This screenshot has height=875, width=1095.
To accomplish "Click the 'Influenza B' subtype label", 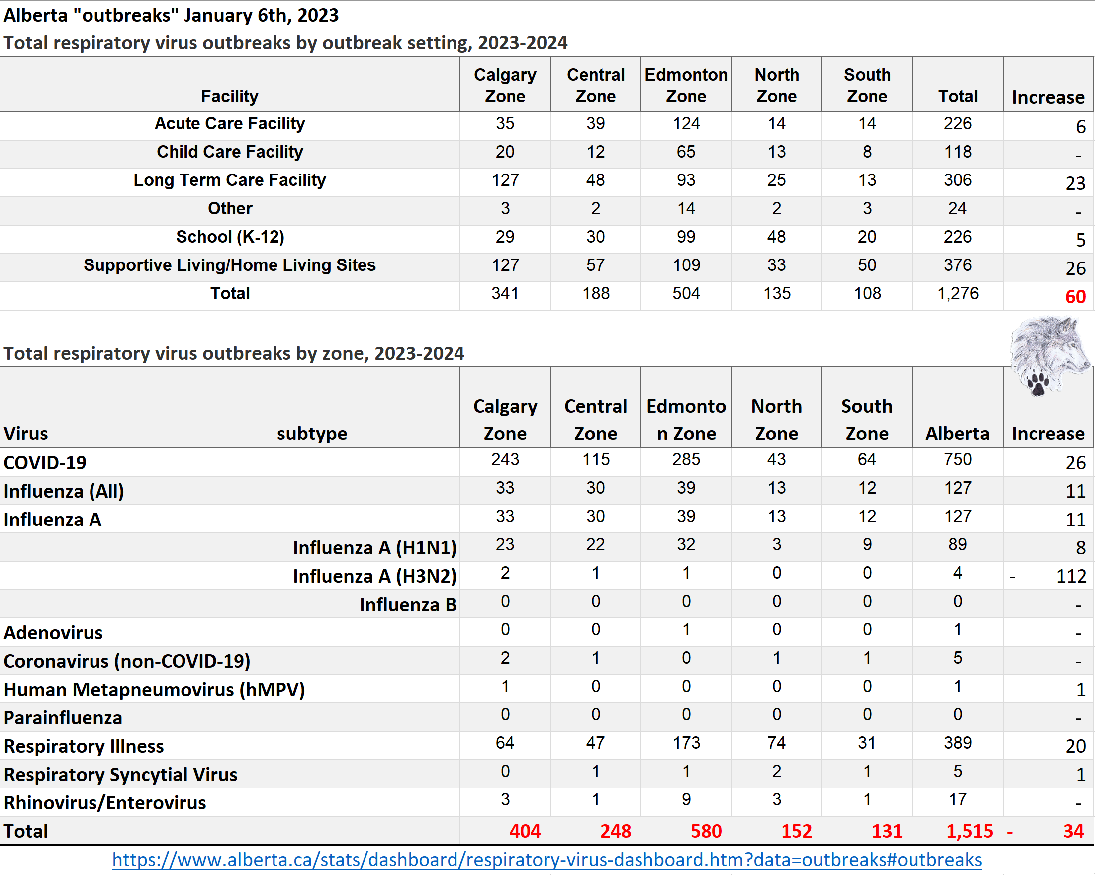I will coord(408,606).
